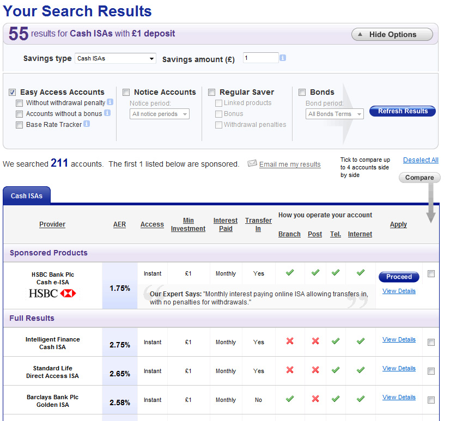The image size is (450, 421).
Task: Click Barclays Post red cross
Action: [x=315, y=399]
